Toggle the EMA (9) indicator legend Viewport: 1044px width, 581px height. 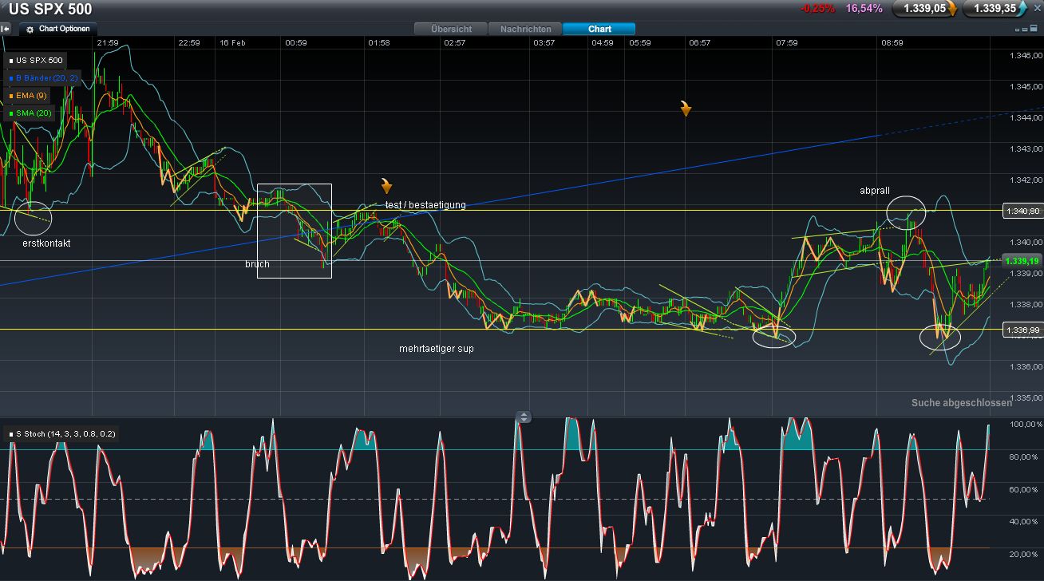tap(30, 96)
